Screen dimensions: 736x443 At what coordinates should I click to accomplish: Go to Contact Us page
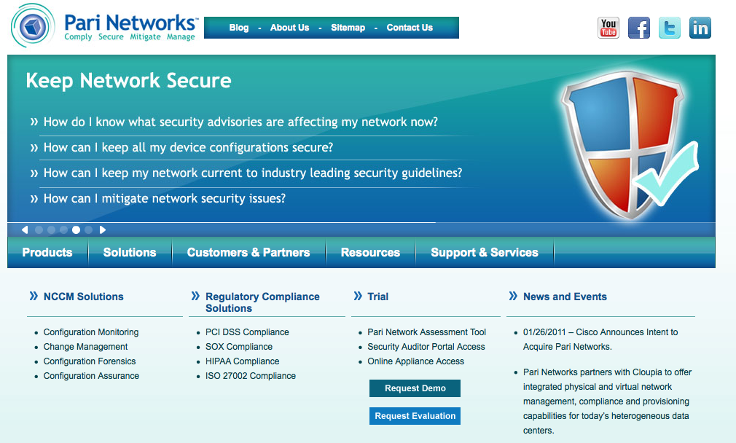coord(410,28)
